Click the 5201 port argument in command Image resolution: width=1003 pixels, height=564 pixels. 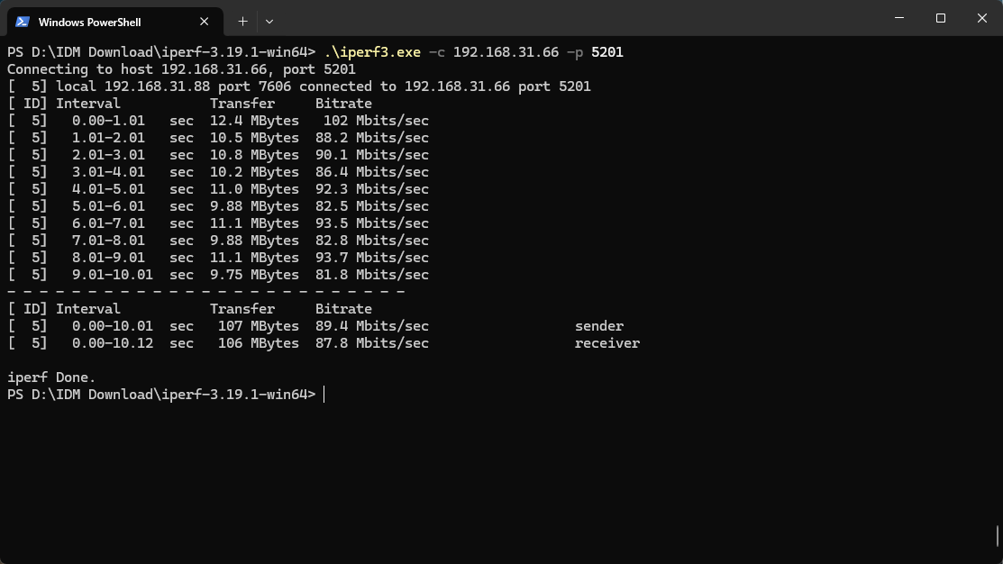[x=607, y=52]
